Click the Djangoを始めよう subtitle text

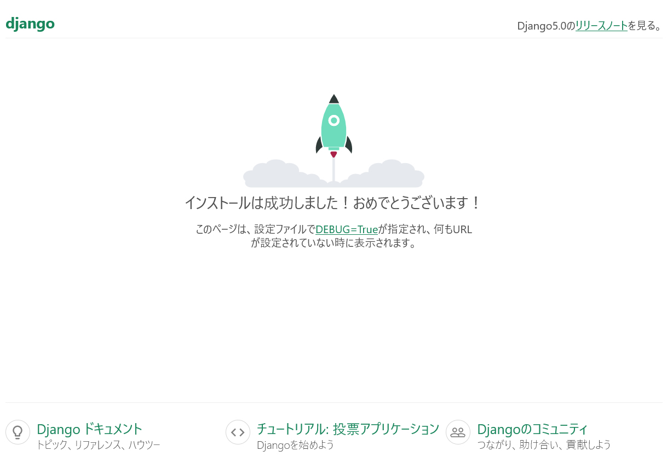click(295, 445)
